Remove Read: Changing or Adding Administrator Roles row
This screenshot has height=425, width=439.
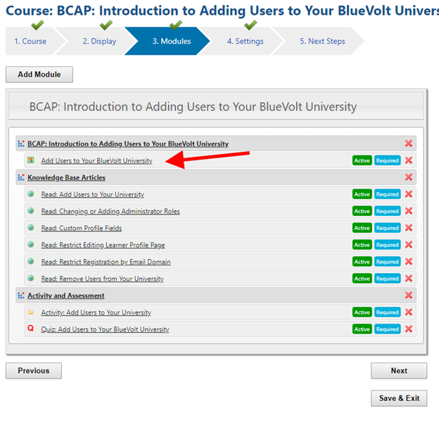tap(409, 211)
